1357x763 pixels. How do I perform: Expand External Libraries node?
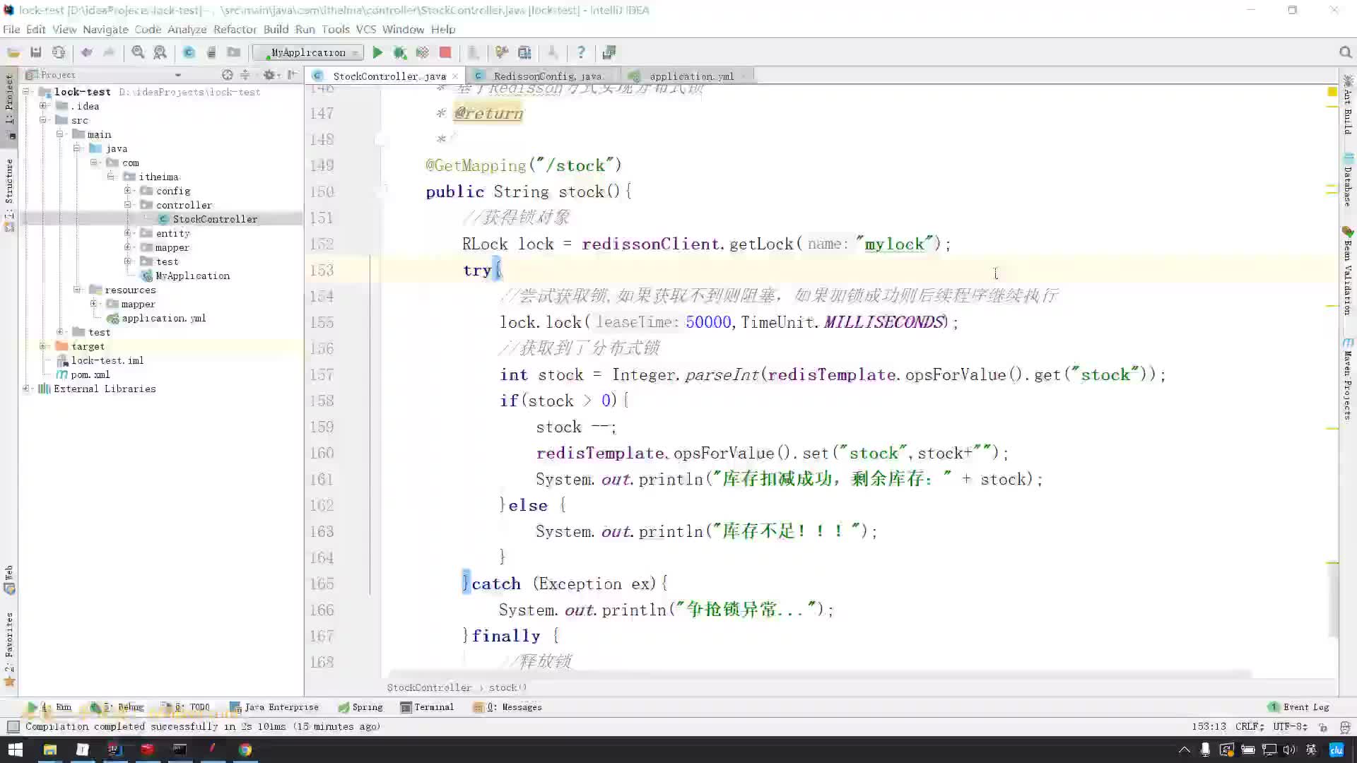(26, 389)
